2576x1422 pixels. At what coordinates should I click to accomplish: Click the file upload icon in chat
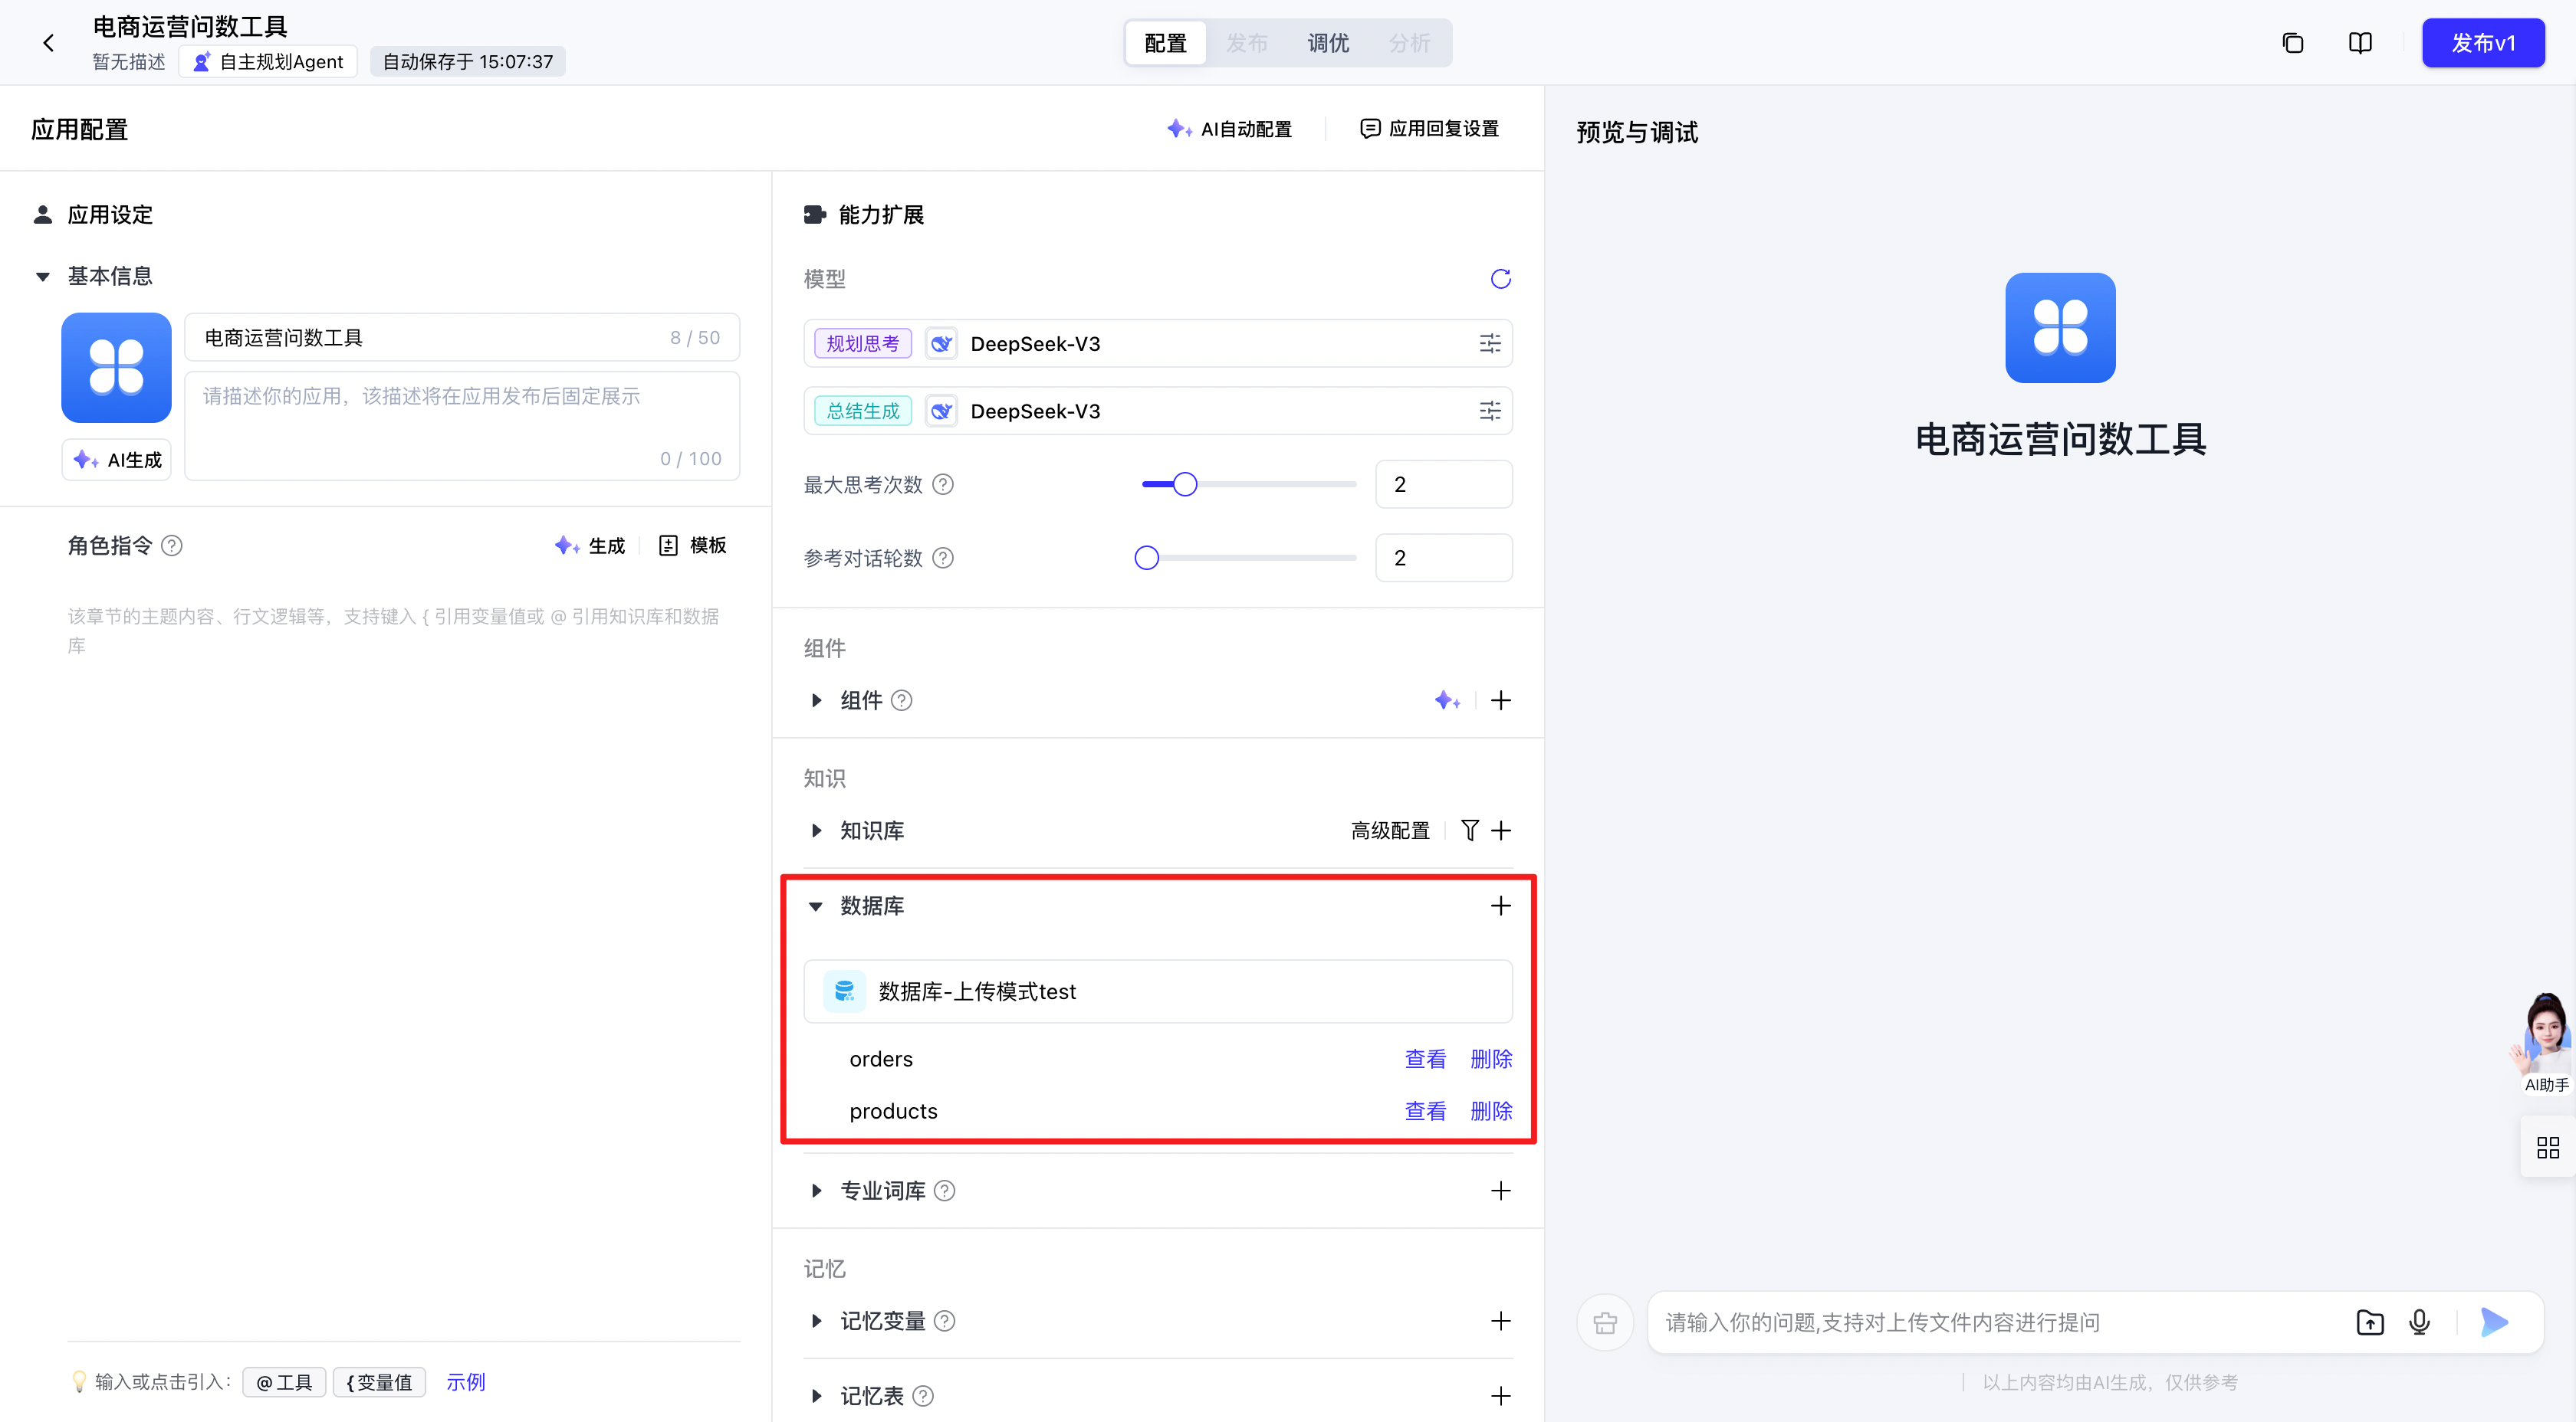(2369, 1322)
